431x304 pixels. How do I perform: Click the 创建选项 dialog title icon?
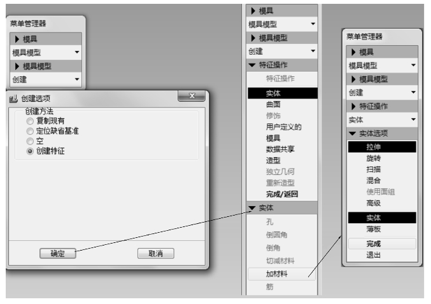(13, 99)
